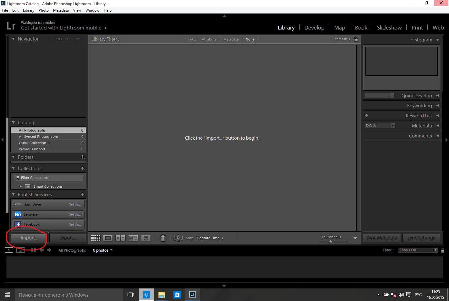
Task: Open Publish Services plus menu
Action: point(83,194)
